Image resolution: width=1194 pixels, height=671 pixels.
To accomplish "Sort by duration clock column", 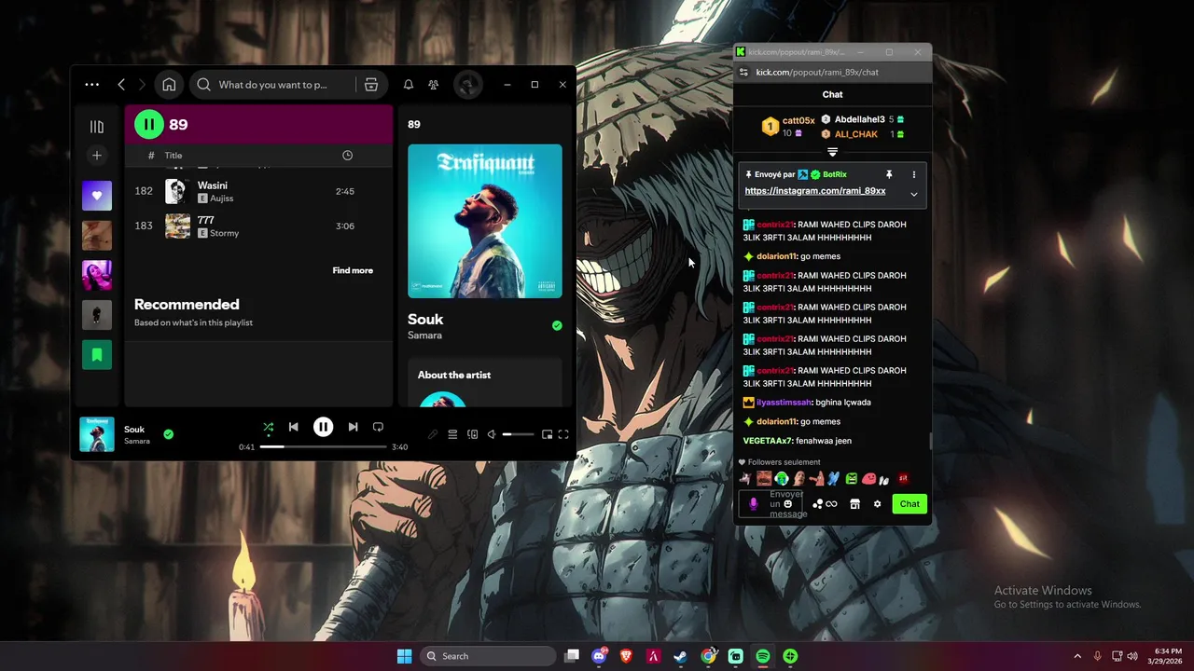I will click(347, 156).
